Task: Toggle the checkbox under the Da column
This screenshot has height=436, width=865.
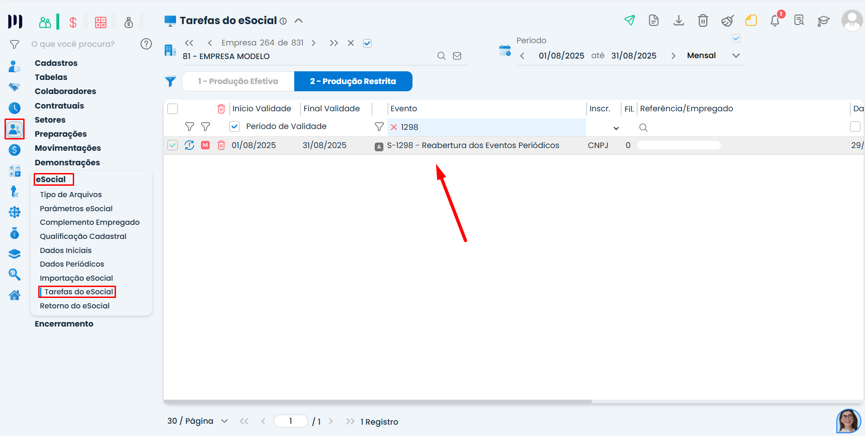Action: tap(855, 127)
